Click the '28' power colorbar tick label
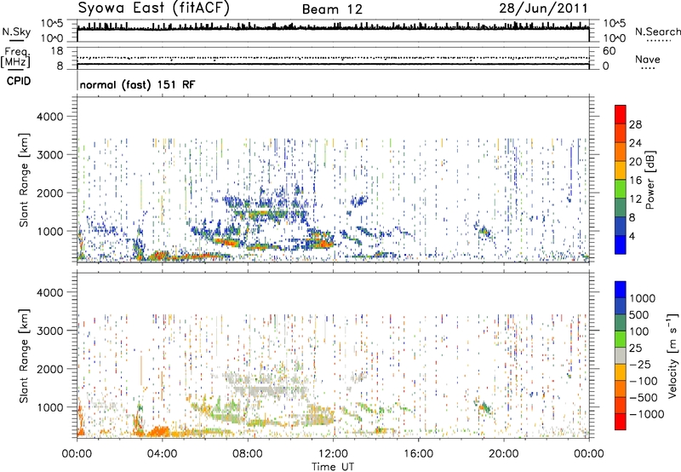This screenshot has height=472, width=681. point(635,124)
